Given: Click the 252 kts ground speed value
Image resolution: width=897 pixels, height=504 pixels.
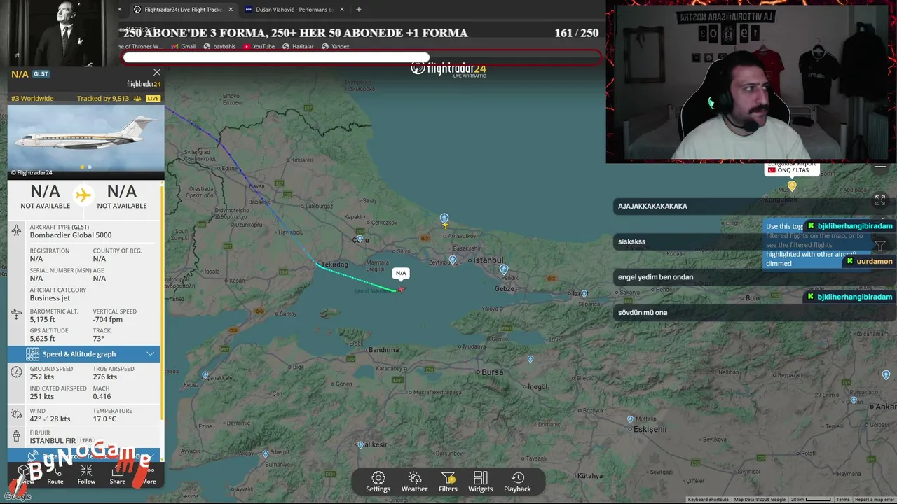Looking at the screenshot, I should (x=42, y=377).
